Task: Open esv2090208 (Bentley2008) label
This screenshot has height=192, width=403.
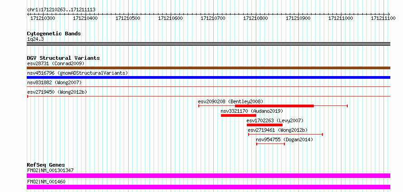Action: [x=230, y=101]
